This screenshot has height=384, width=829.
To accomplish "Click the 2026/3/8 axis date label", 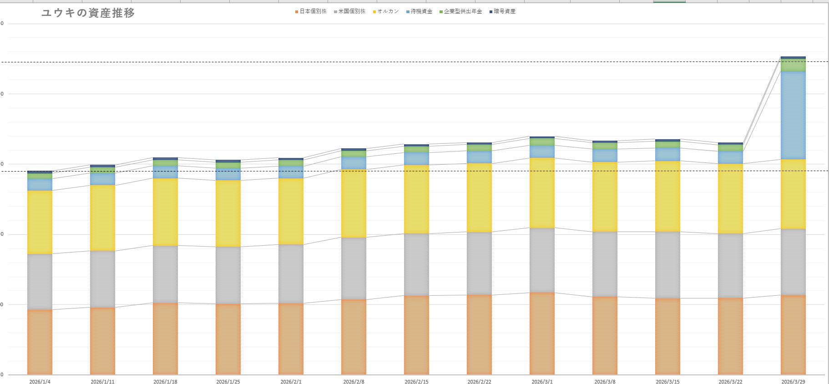I will [x=605, y=381].
